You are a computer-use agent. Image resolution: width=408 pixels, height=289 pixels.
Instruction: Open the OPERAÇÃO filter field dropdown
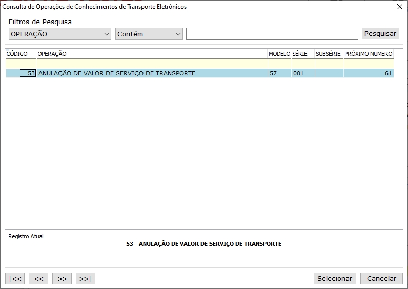pyautogui.click(x=60, y=34)
